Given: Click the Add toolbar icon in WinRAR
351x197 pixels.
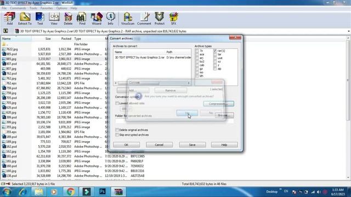Looking at the screenshot, I should [x=9, y=19].
